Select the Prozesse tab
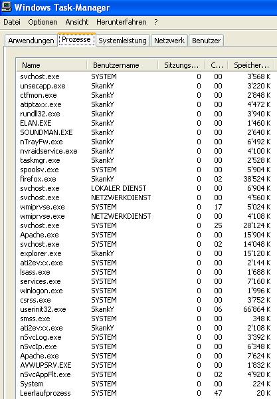 click(x=76, y=39)
